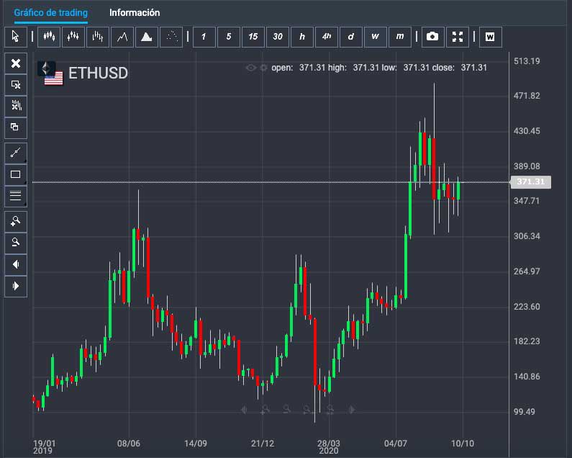Select the rectangle drawing tool

pyautogui.click(x=16, y=174)
